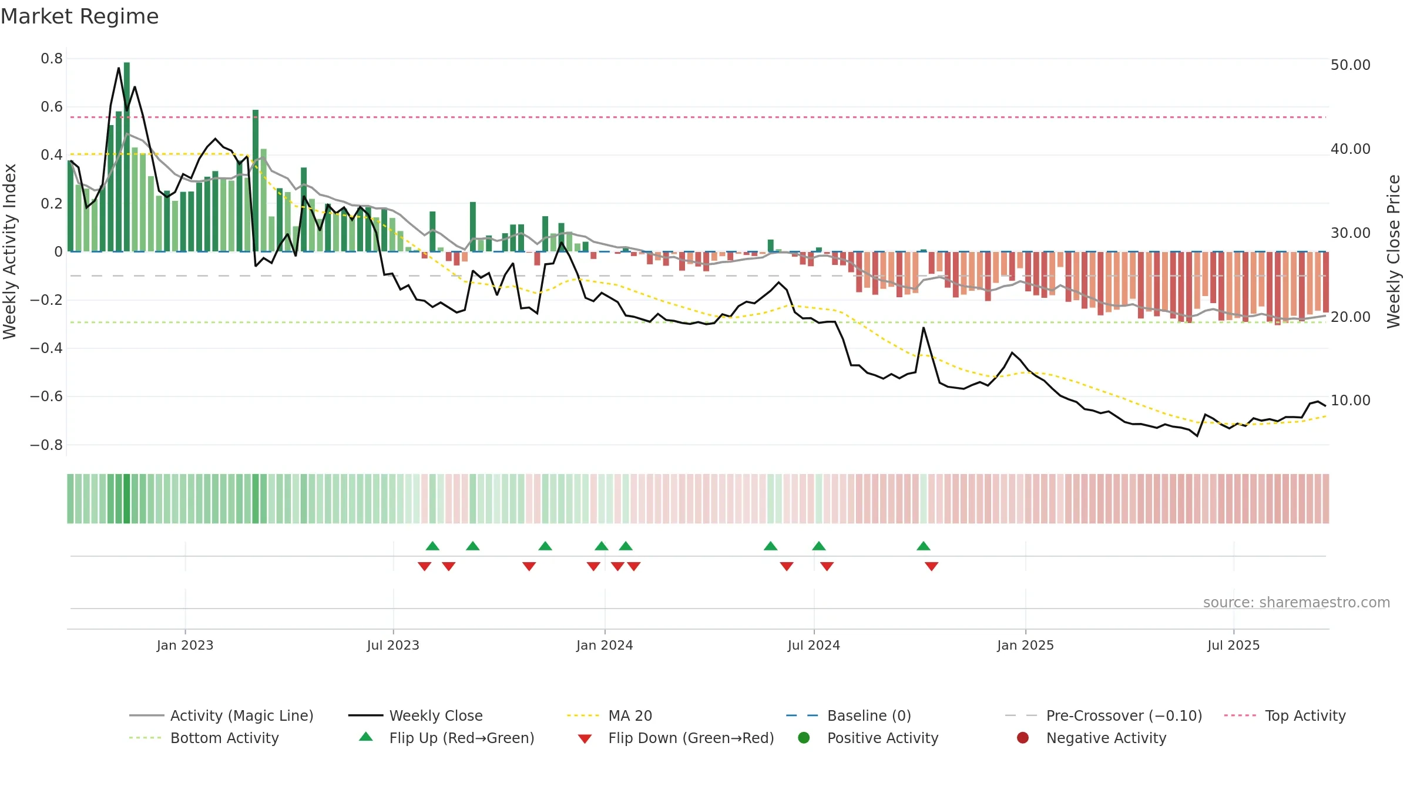The height and width of the screenshot is (793, 1410).
Task: Click the flip-up marker just before Jan 2024
Action: [x=602, y=546]
